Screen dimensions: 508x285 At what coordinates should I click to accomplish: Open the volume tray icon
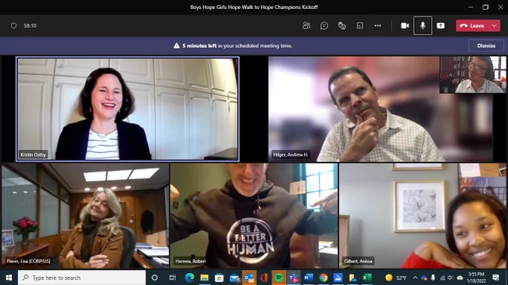(x=450, y=278)
